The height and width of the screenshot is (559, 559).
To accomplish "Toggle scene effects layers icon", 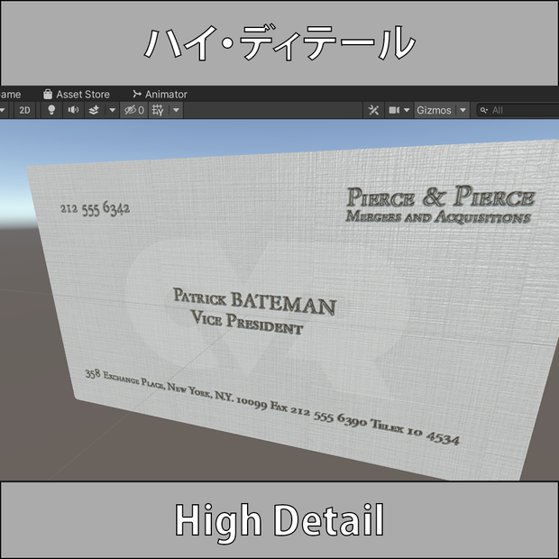I will (x=94, y=110).
